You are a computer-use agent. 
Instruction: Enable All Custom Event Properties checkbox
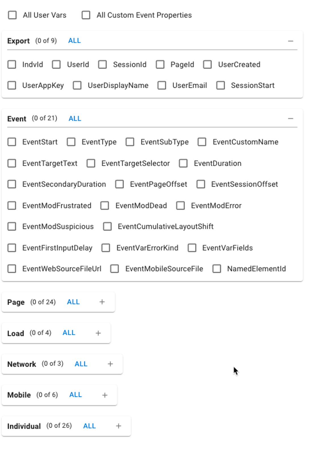(x=86, y=15)
